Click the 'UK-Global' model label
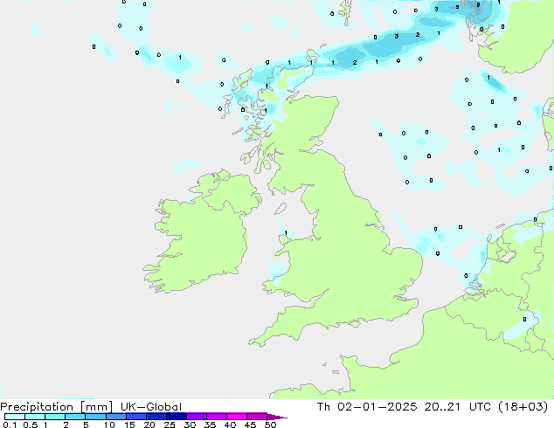Viewport: 554px width, 428px height. pos(151,407)
